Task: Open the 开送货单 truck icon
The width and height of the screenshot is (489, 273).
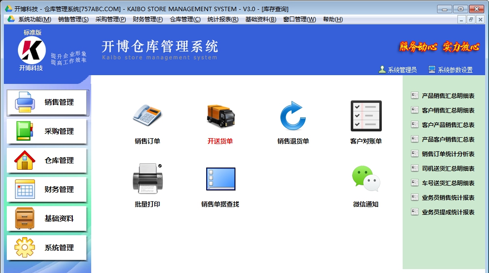Action: (x=220, y=116)
